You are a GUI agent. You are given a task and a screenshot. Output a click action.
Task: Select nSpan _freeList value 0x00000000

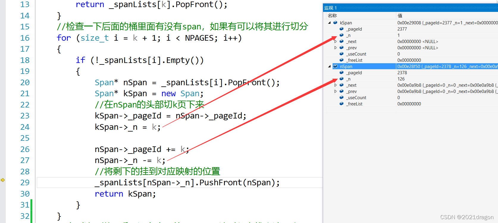(x=409, y=104)
